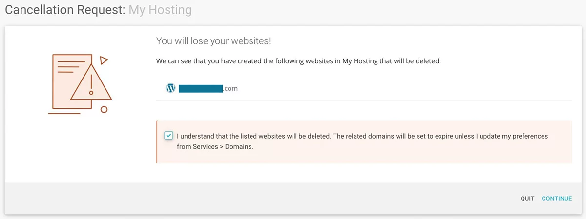The width and height of the screenshot is (586, 219).
Task: Select the redacted .com website entry
Action: pyautogui.click(x=208, y=89)
